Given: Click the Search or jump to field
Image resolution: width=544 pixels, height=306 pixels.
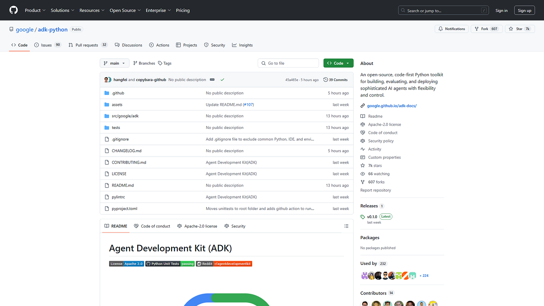Looking at the screenshot, I should (x=443, y=10).
